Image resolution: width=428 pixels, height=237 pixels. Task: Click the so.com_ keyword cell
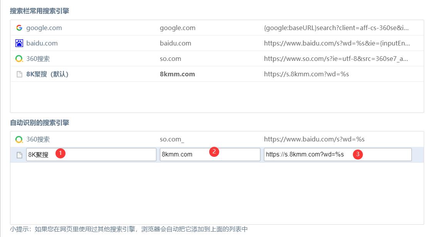172,140
